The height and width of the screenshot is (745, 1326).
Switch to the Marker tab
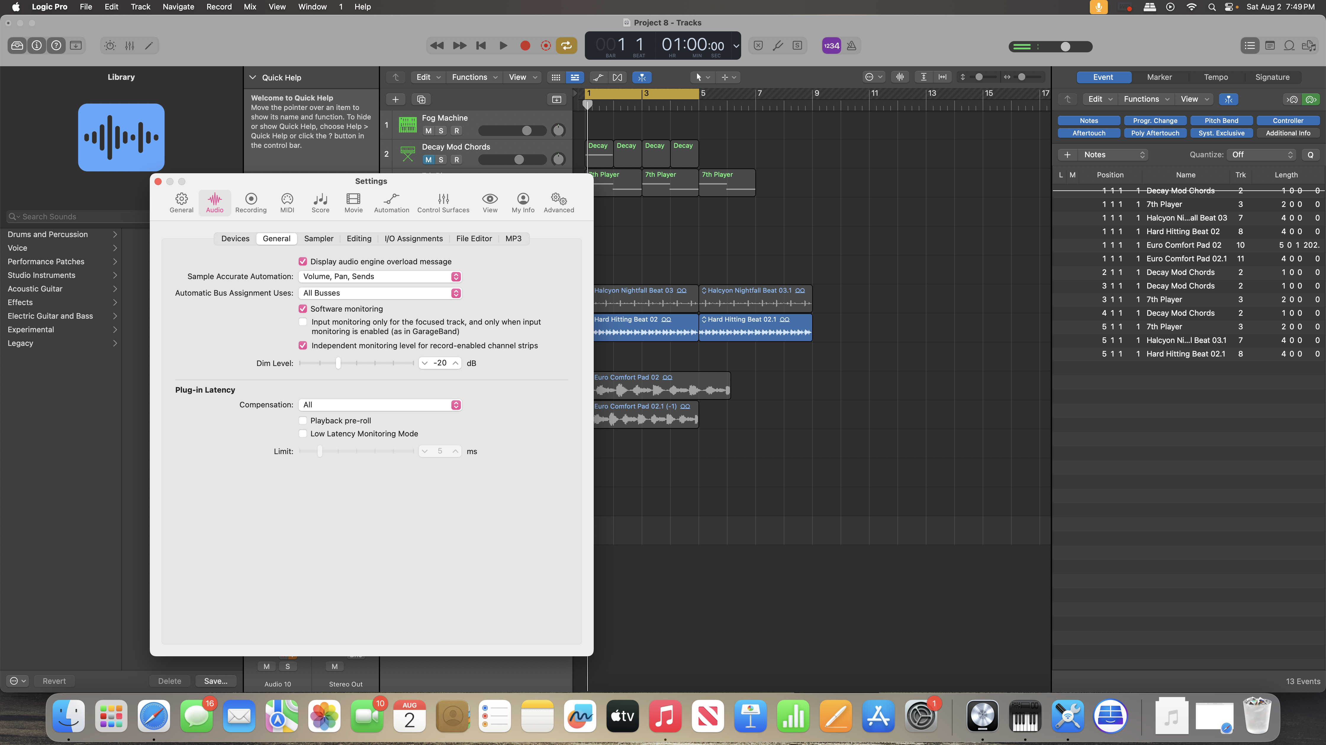pyautogui.click(x=1159, y=77)
